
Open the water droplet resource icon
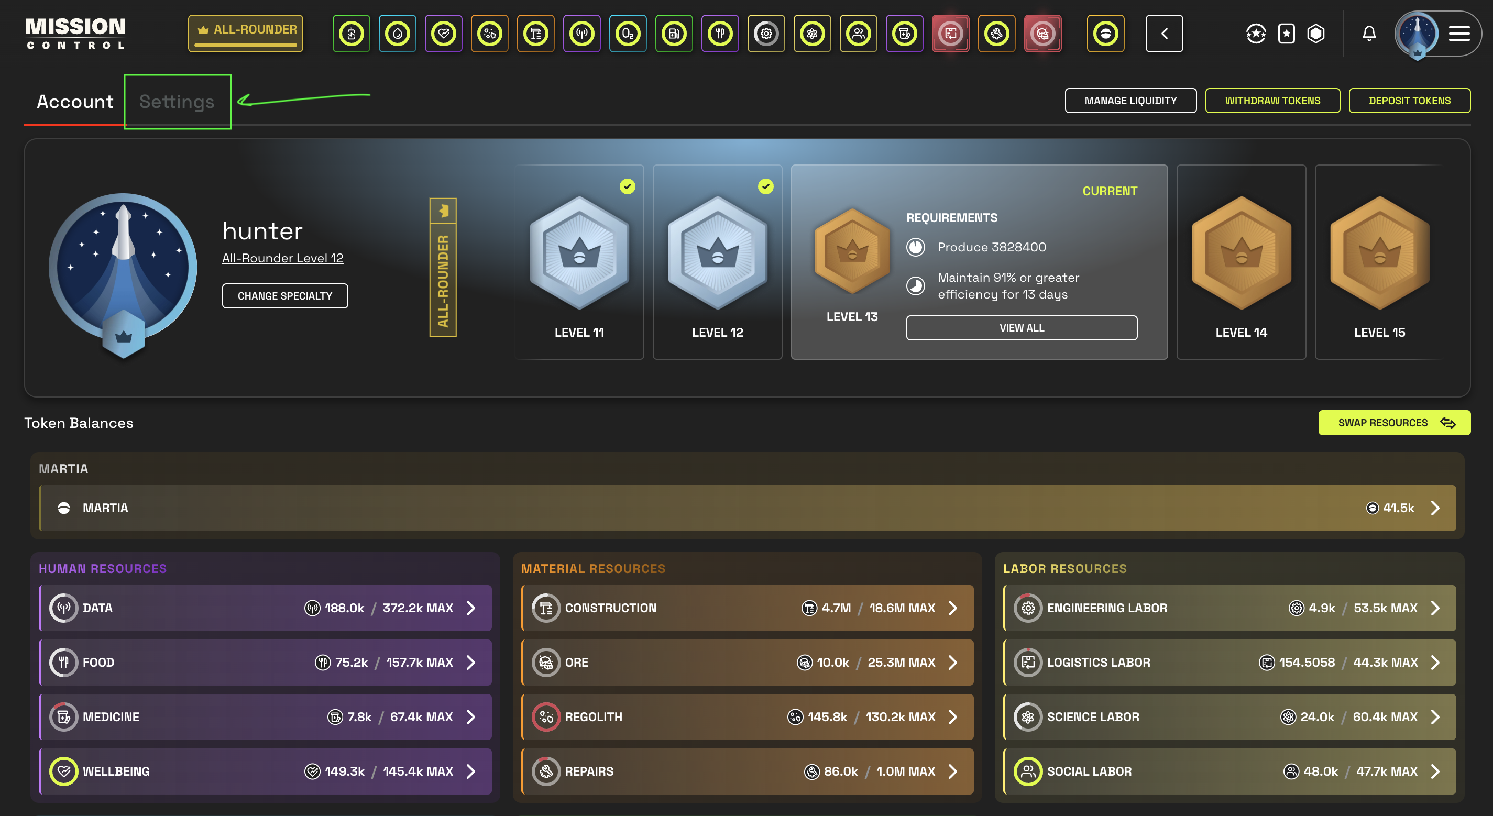point(397,34)
